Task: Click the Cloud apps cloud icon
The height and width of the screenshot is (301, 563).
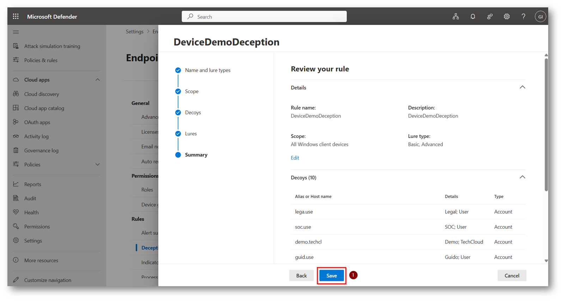Action: [x=16, y=80]
